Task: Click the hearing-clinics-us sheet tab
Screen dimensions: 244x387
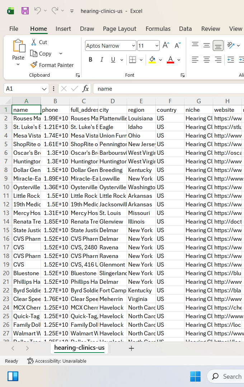Action: [79, 348]
